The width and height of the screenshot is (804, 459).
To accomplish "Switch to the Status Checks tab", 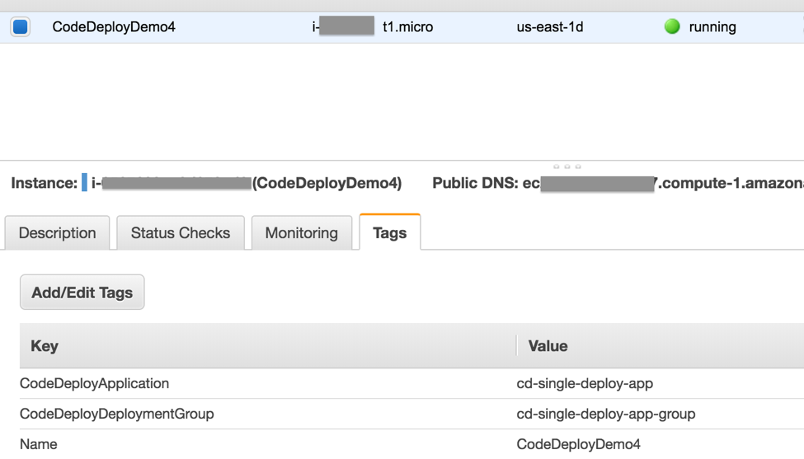I will pyautogui.click(x=180, y=233).
